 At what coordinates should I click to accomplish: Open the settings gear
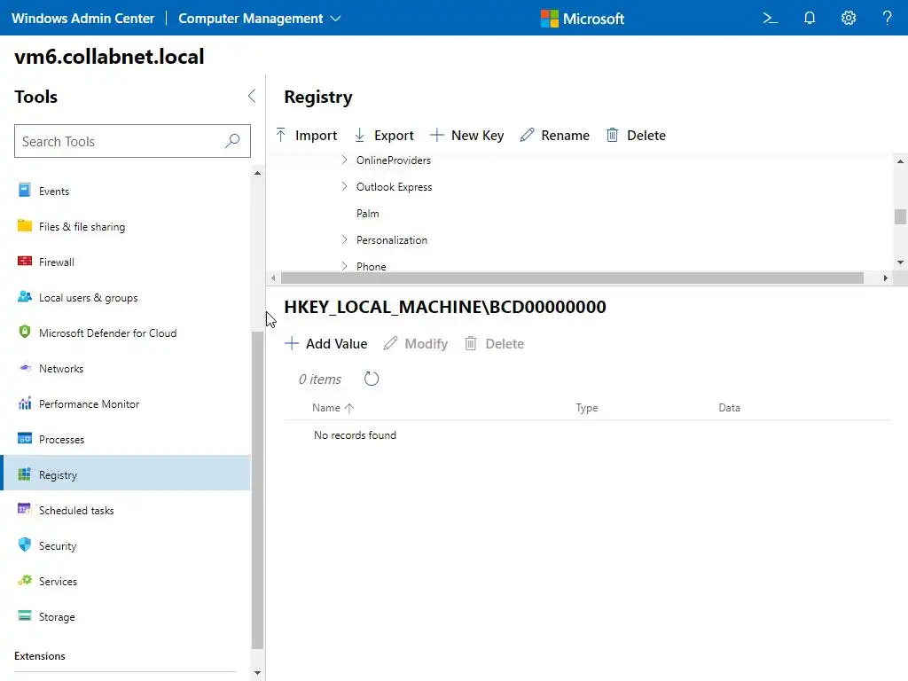coord(849,19)
